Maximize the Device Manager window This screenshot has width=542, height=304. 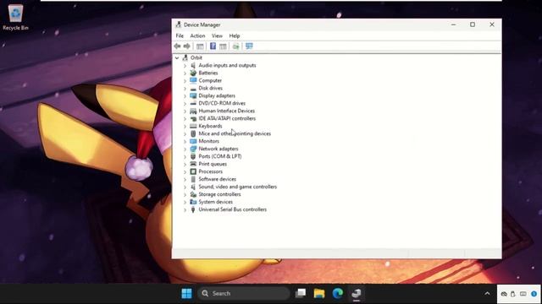[x=473, y=24]
